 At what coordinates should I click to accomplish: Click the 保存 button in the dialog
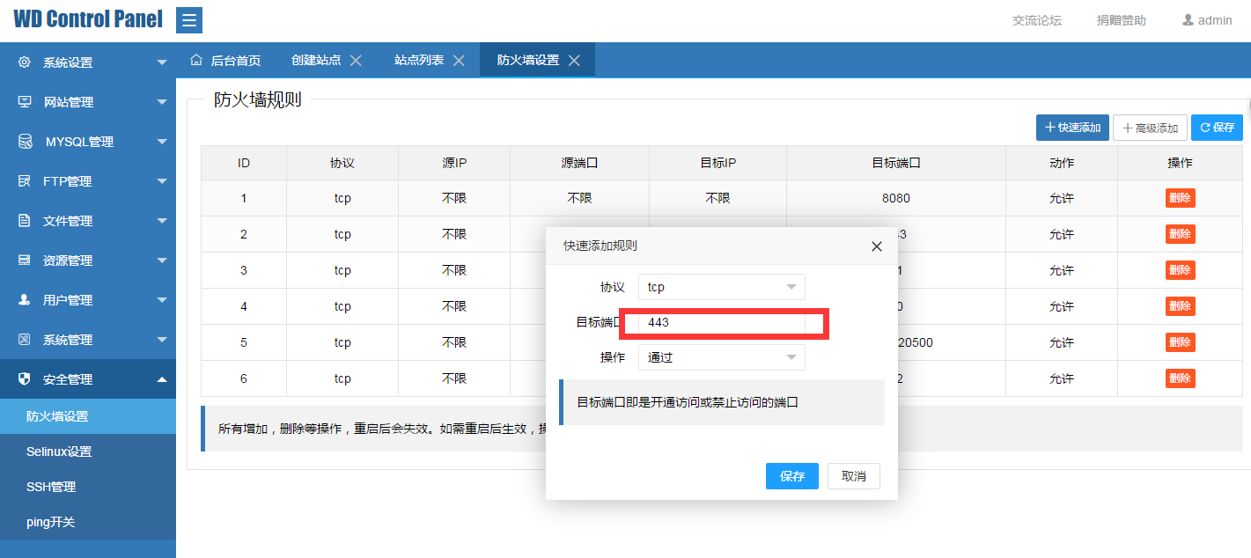[791, 475]
